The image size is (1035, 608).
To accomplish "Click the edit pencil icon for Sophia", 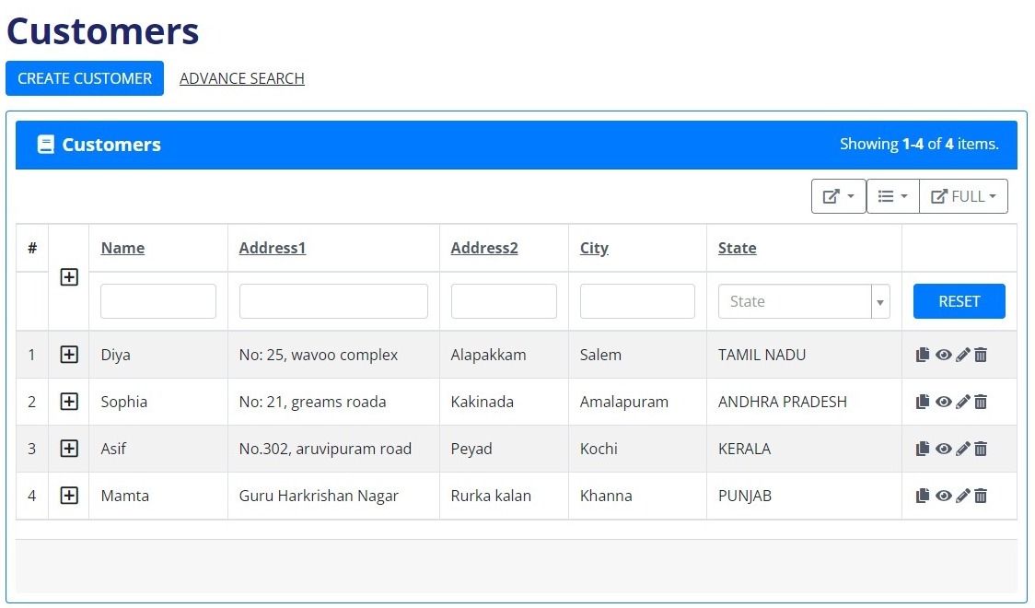I will [x=963, y=402].
